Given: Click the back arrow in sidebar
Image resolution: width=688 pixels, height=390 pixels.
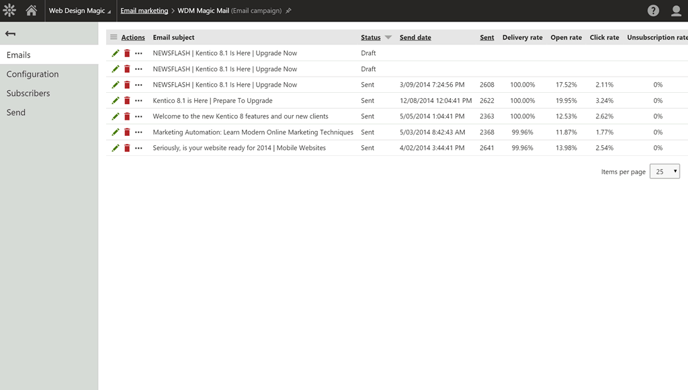Looking at the screenshot, I should (10, 34).
